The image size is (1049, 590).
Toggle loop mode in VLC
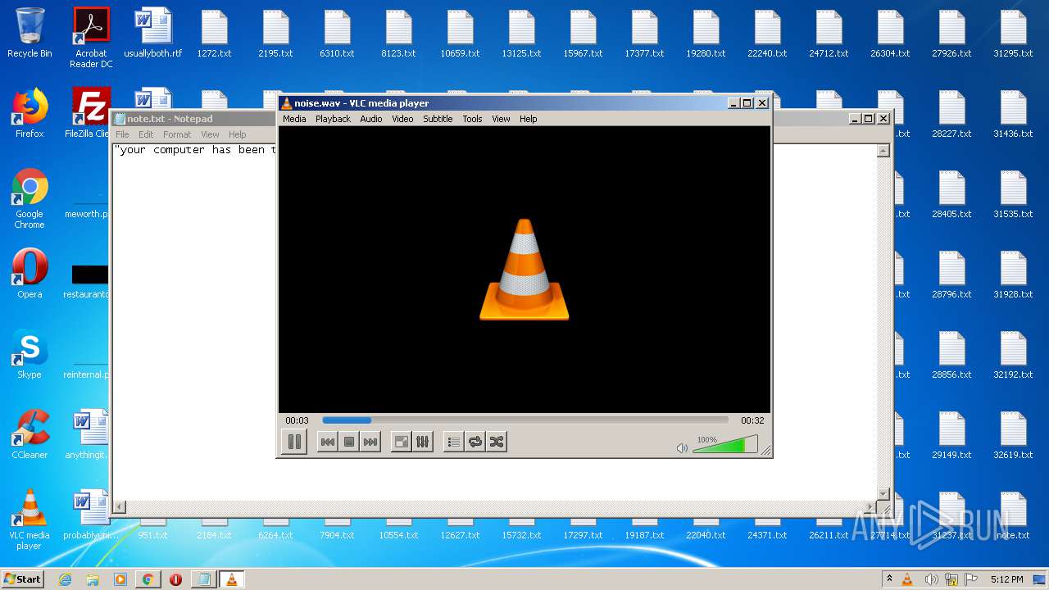tap(475, 442)
